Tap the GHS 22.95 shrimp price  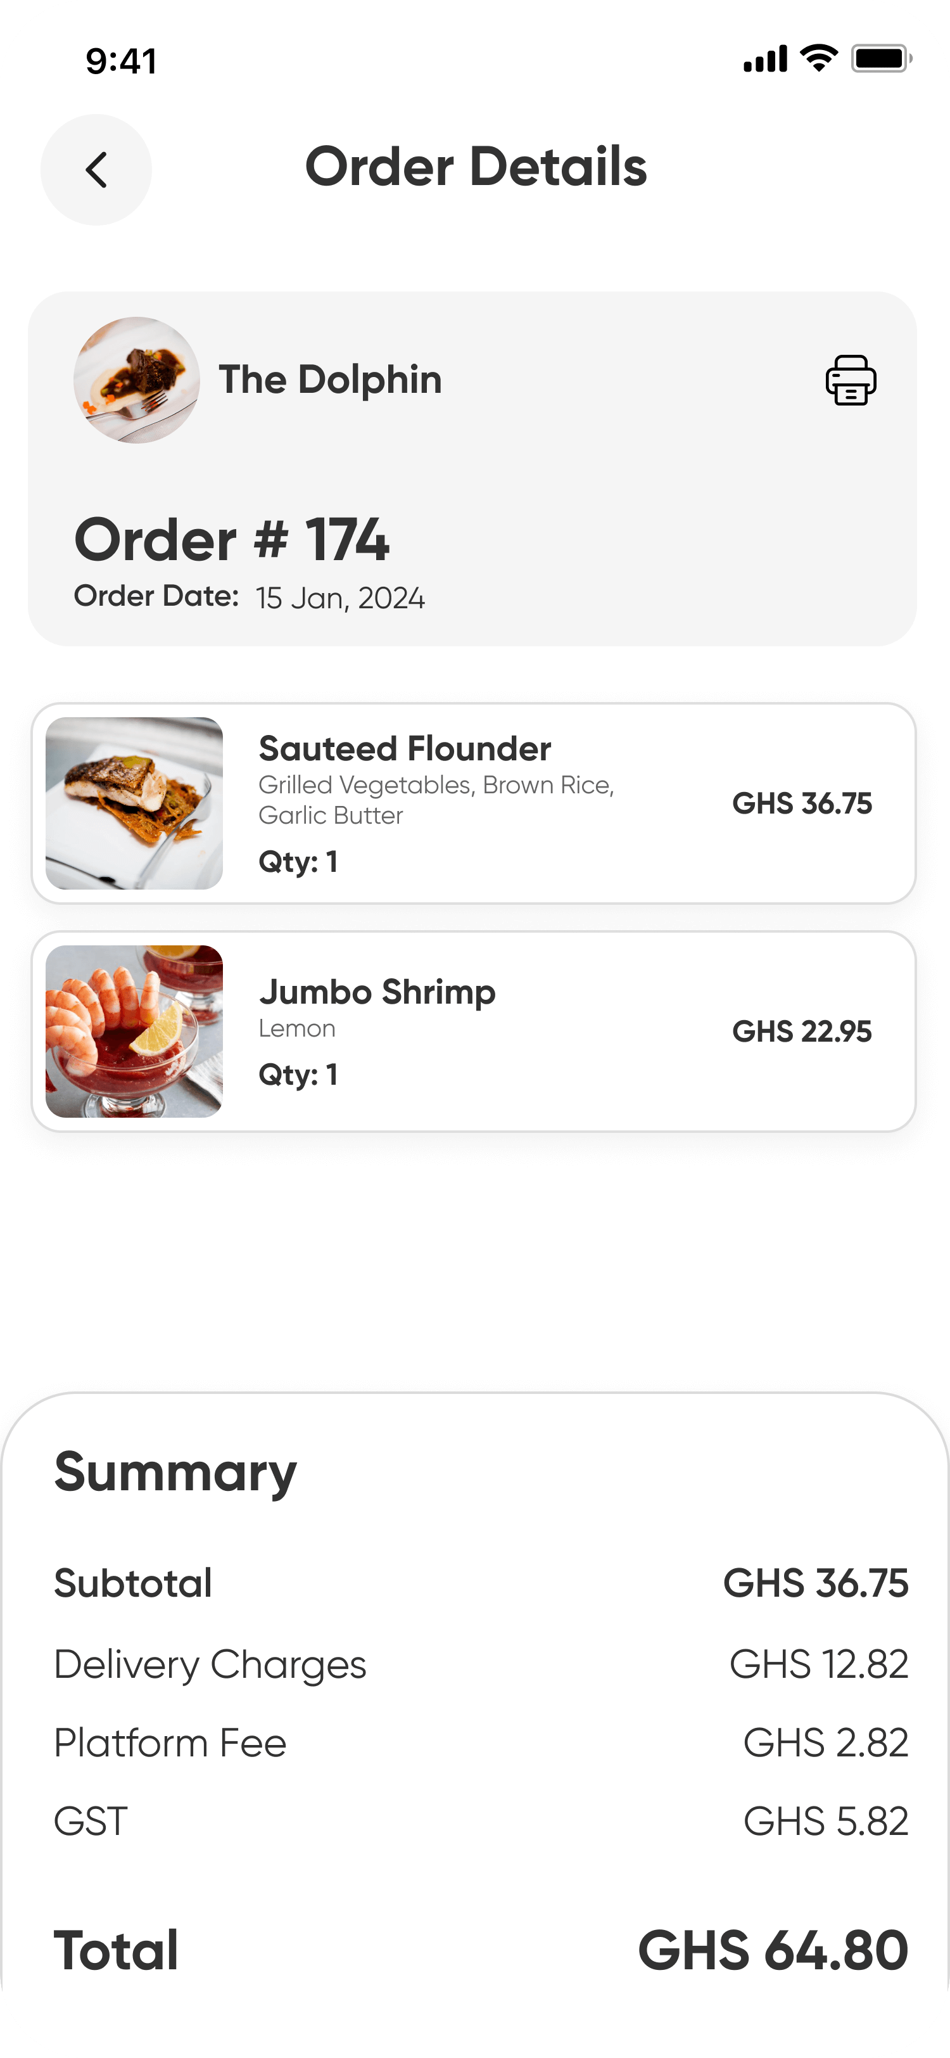click(x=802, y=1032)
